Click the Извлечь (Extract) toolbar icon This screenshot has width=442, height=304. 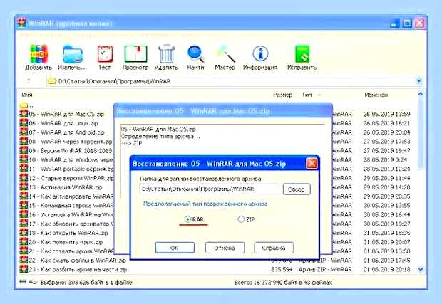tap(73, 54)
